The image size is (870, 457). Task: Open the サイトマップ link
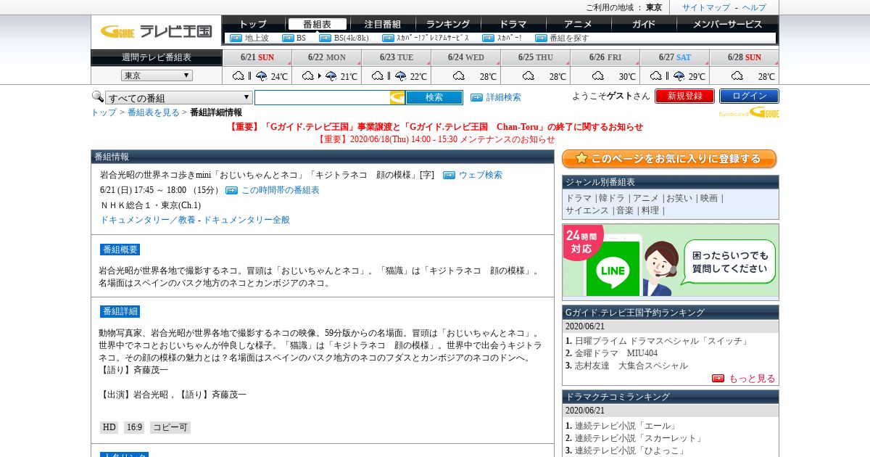coord(706,7)
